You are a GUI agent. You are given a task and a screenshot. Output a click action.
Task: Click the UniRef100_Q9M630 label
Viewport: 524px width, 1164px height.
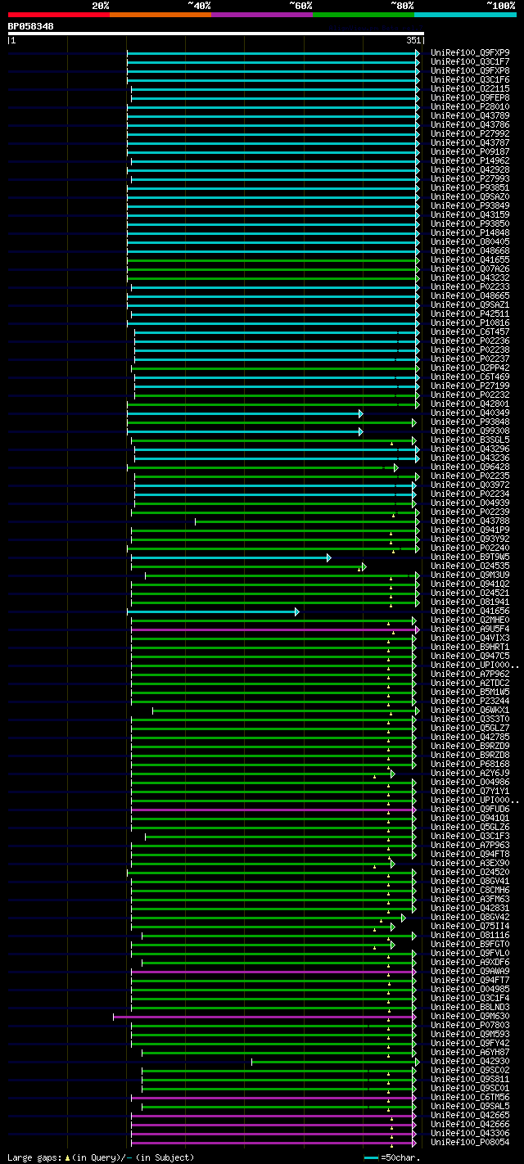(x=470, y=1017)
